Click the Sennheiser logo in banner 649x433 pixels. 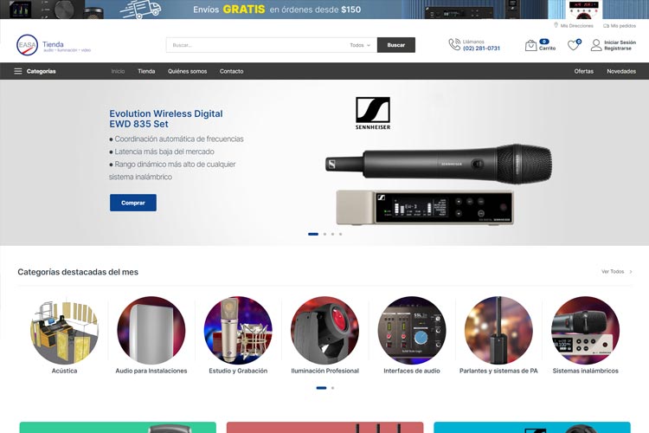373,113
